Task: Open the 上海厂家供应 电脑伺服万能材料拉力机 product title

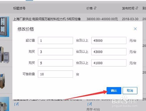Action: (x=47, y=19)
